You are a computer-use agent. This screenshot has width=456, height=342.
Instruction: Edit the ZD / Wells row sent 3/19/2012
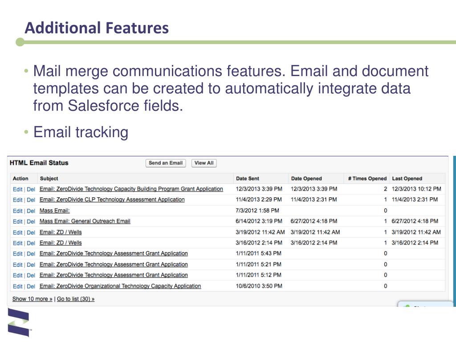click(17, 232)
